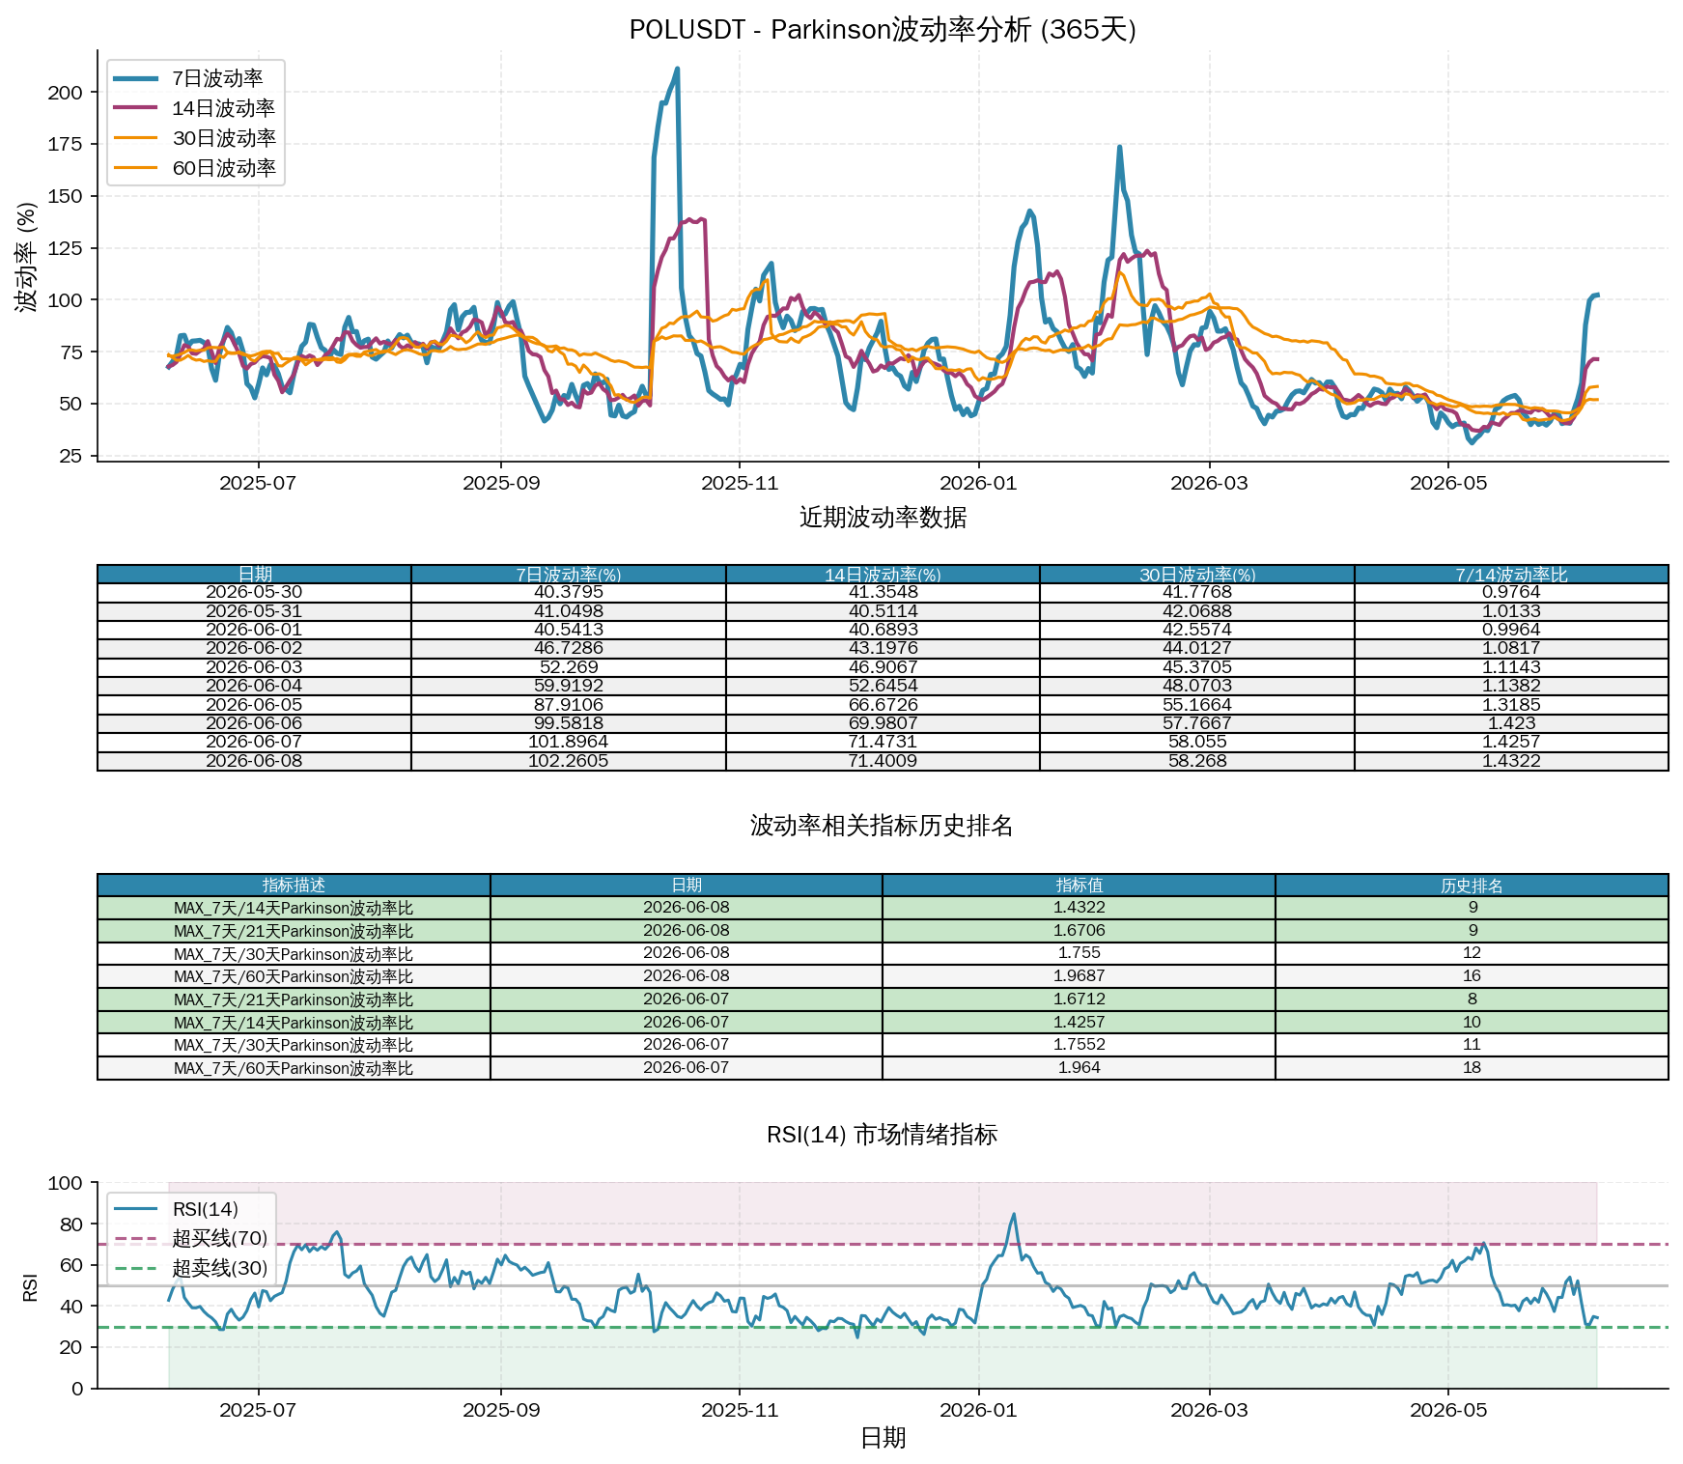Click the 超买线(70) legend entry
Viewport: 1683px width, 1464px height.
(190, 1238)
